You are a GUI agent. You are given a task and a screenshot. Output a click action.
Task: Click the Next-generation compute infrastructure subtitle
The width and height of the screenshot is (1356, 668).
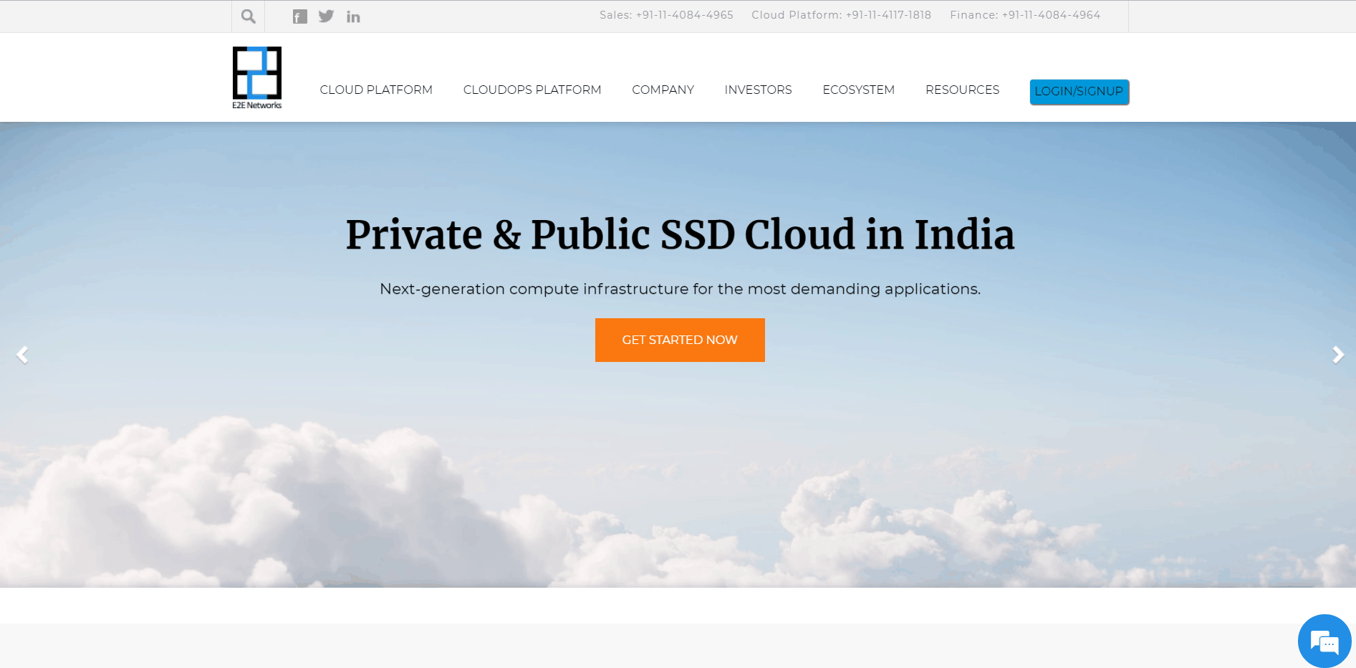click(x=680, y=289)
